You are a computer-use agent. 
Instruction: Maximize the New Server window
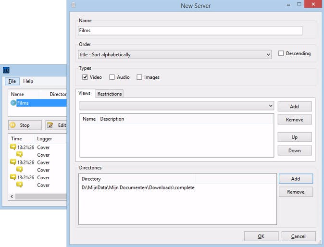tap(299, 4)
